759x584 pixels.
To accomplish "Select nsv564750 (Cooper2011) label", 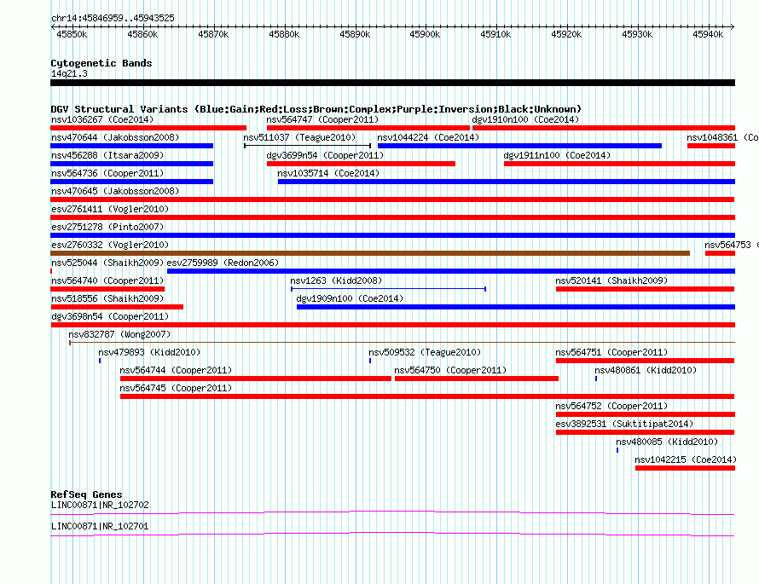I will [x=450, y=370].
